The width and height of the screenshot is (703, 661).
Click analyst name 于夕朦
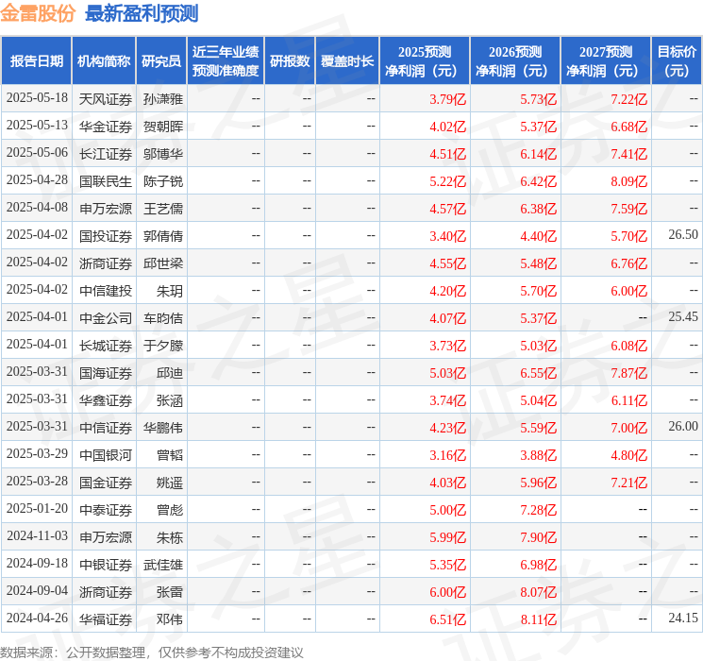click(163, 346)
